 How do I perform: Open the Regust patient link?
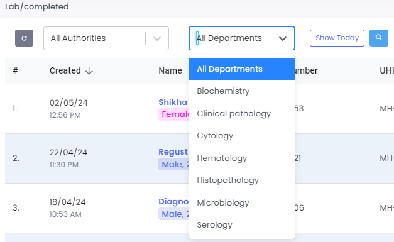173,151
